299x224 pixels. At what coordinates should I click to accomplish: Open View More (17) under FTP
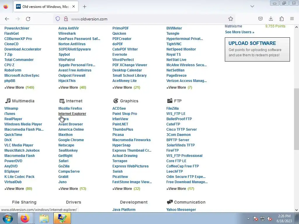pyautogui.click(x=180, y=189)
